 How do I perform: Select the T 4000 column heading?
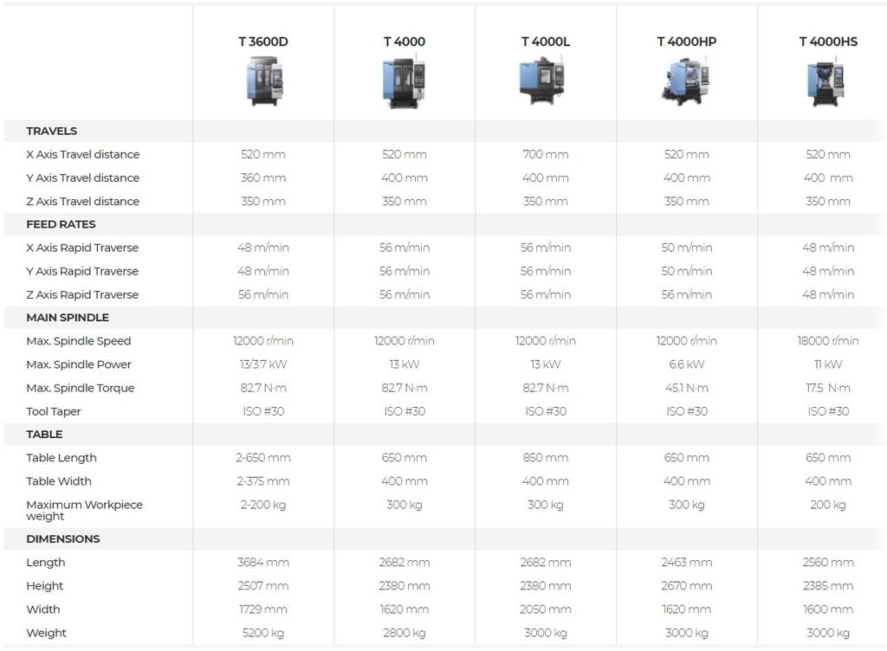point(404,42)
